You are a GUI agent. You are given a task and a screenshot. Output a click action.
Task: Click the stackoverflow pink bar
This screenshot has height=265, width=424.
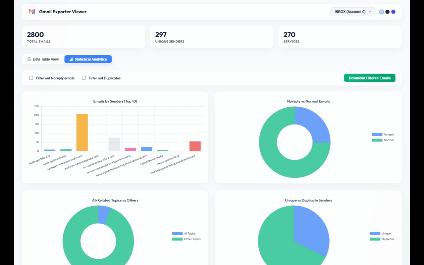click(x=131, y=149)
